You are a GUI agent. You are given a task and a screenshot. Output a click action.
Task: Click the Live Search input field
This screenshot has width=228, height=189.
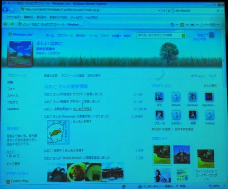(x=194, y=10)
